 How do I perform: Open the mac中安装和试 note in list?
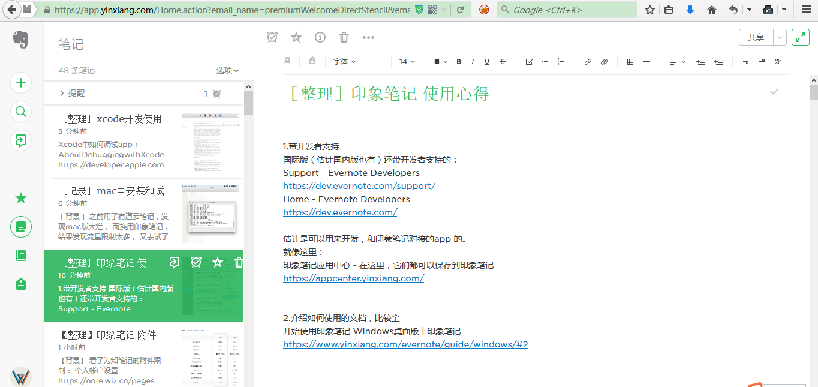(x=143, y=214)
